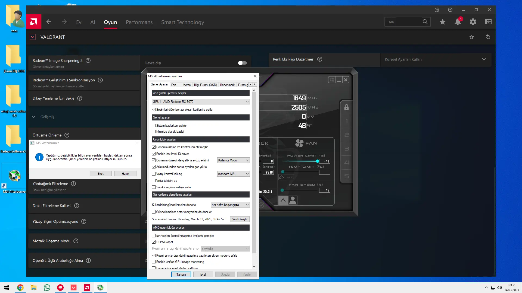522x293 pixels.
Task: Click the Şimdi Araştır button
Action: (240, 219)
